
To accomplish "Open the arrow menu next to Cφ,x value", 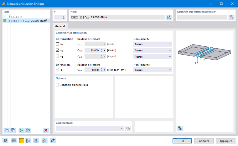I will point(104,70).
